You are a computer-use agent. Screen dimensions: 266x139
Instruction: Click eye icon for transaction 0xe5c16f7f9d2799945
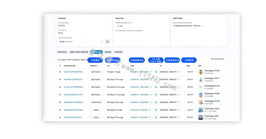point(60,72)
